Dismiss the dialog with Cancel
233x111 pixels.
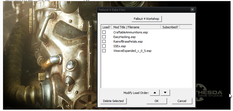coord(182,101)
